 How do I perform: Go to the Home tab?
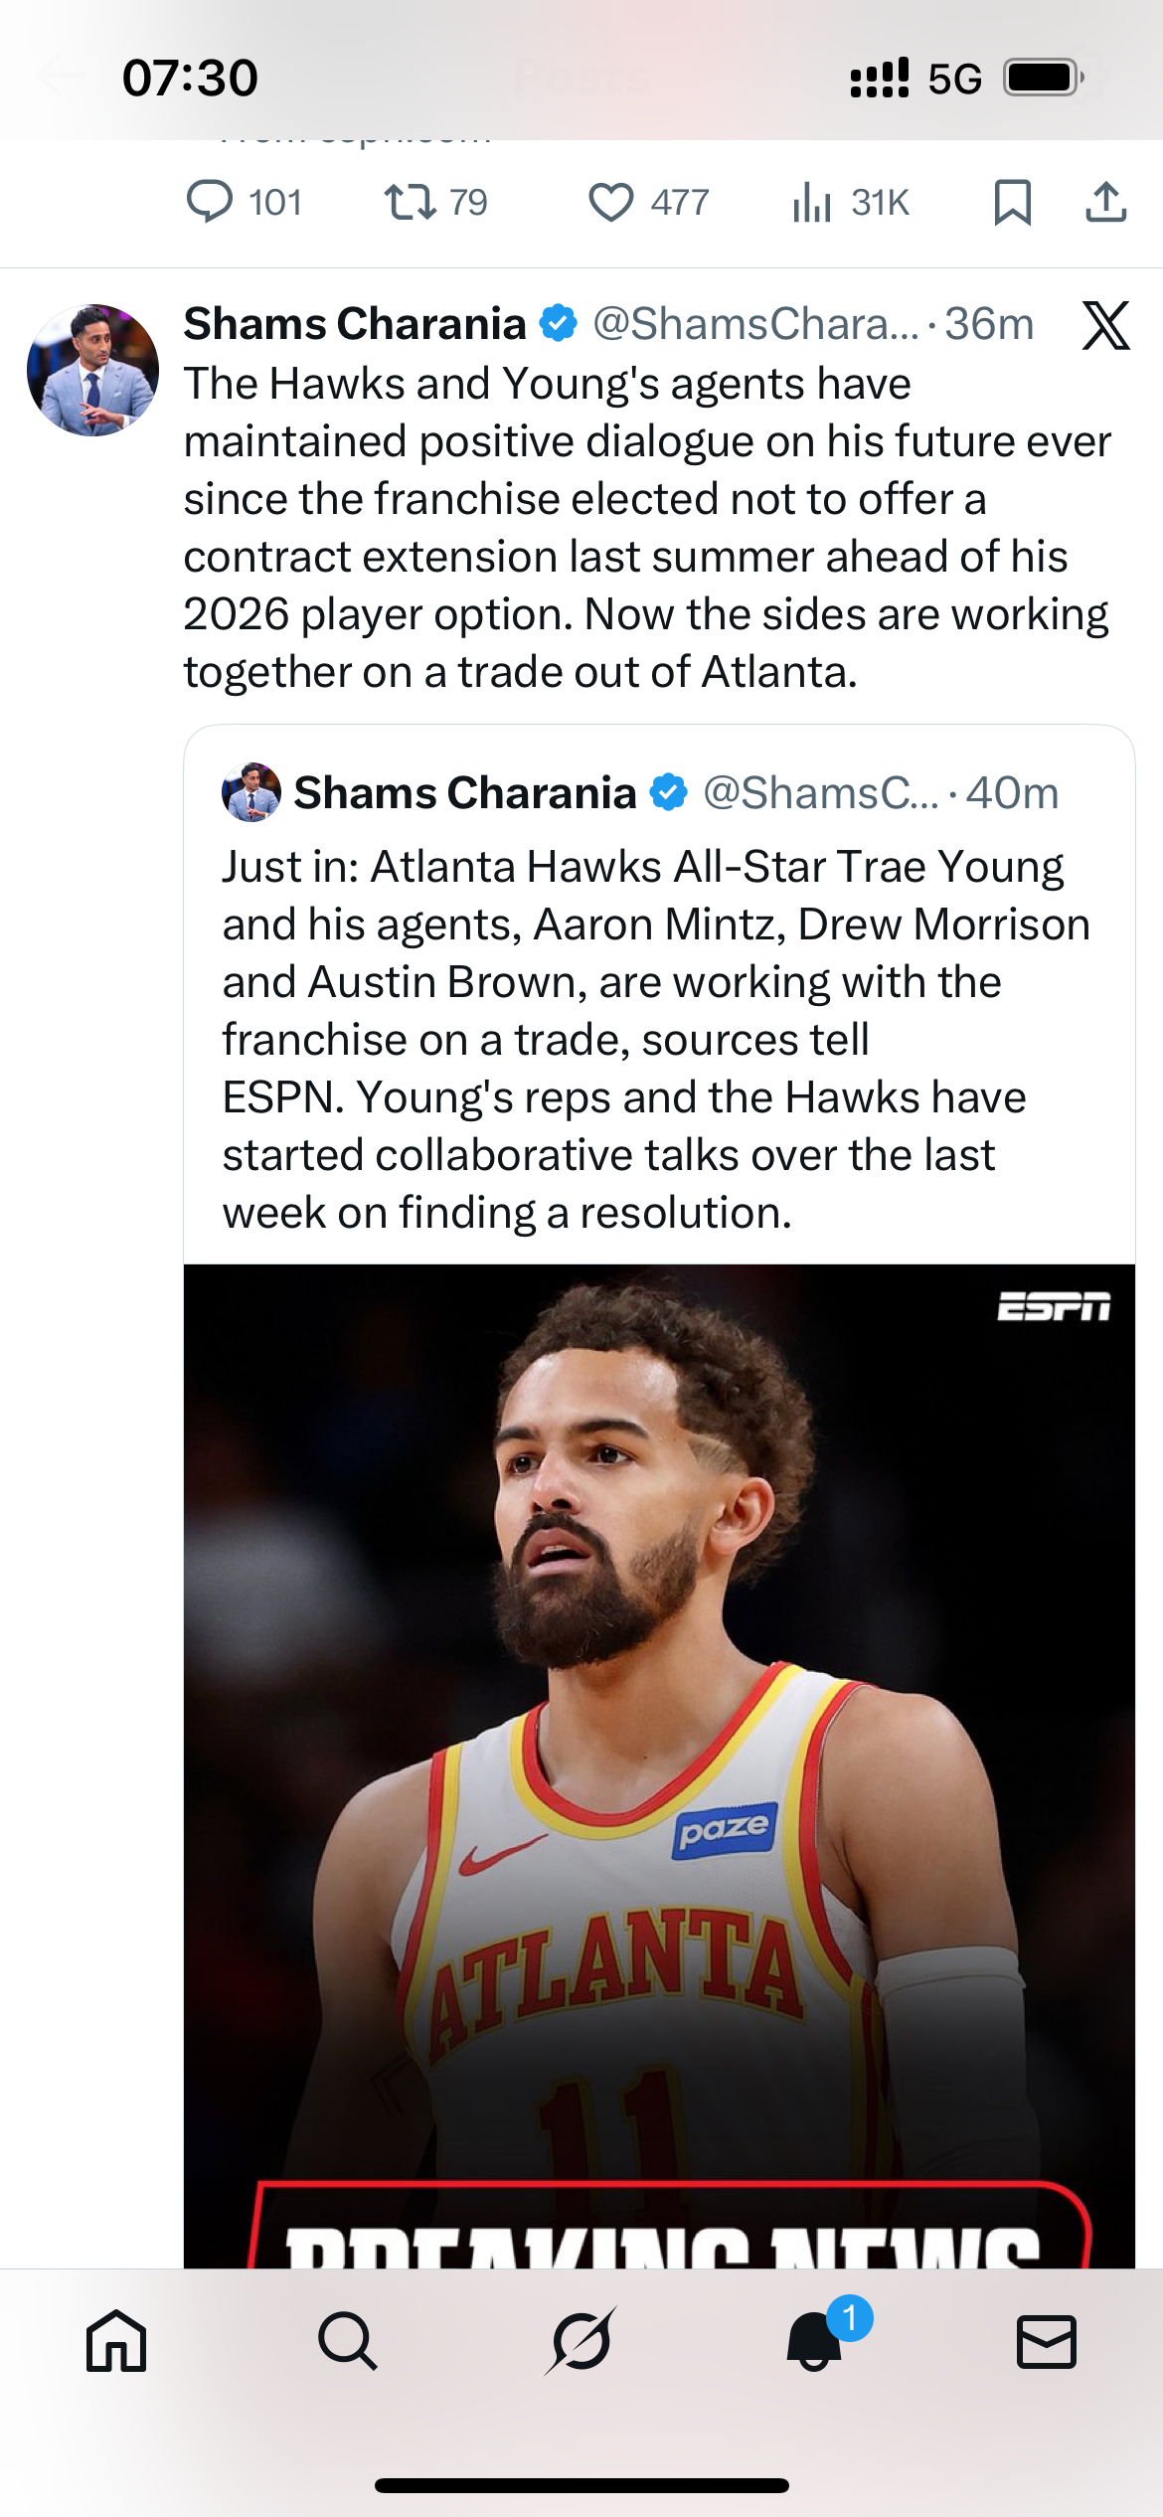(116, 2341)
